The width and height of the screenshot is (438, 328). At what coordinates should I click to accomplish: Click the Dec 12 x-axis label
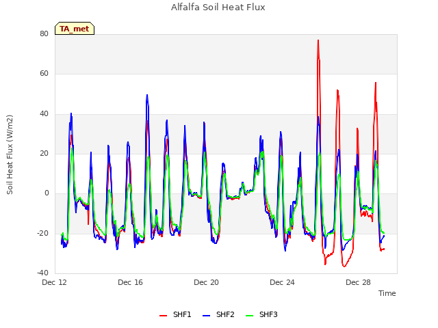(54, 282)
